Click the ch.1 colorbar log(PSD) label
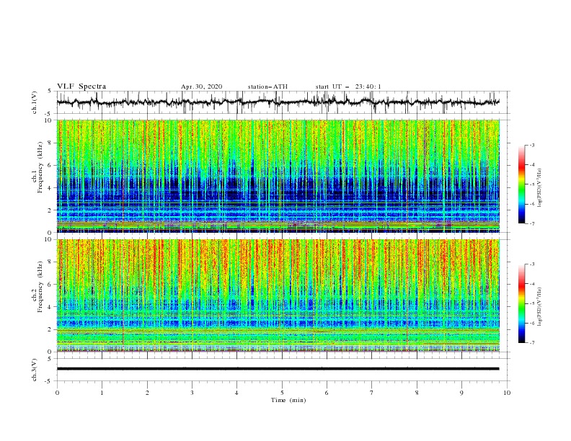This screenshot has height=441, width=571. [x=540, y=188]
